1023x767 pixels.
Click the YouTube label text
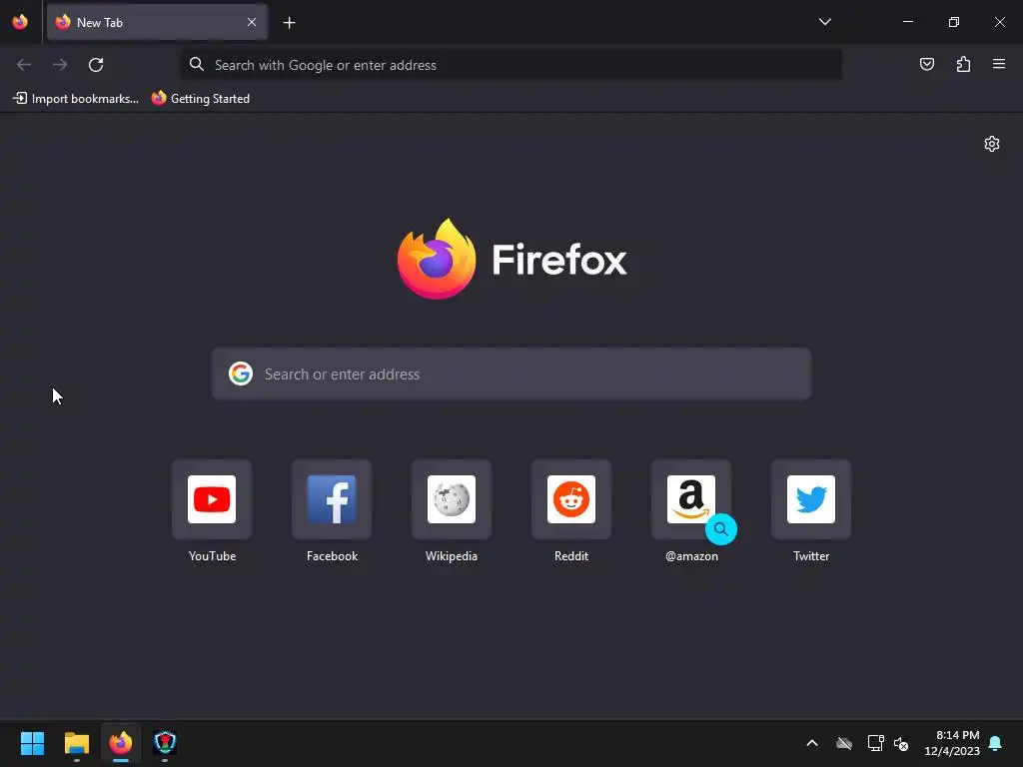point(212,556)
